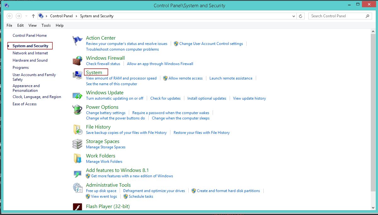Click the Administrative Tools icon

point(77,188)
